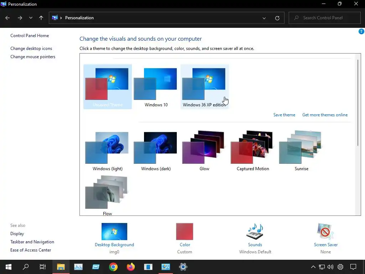Open Taskbar and Navigation link

point(32,242)
